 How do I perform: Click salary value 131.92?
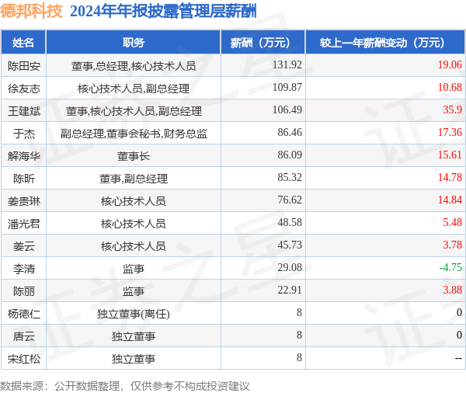(287, 64)
